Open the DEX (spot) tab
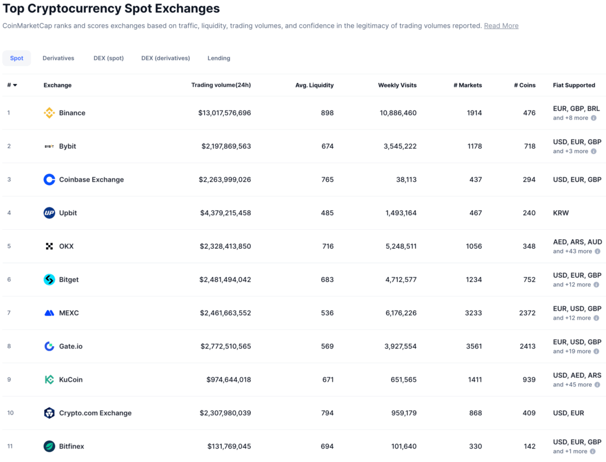The image size is (606, 462). (108, 58)
